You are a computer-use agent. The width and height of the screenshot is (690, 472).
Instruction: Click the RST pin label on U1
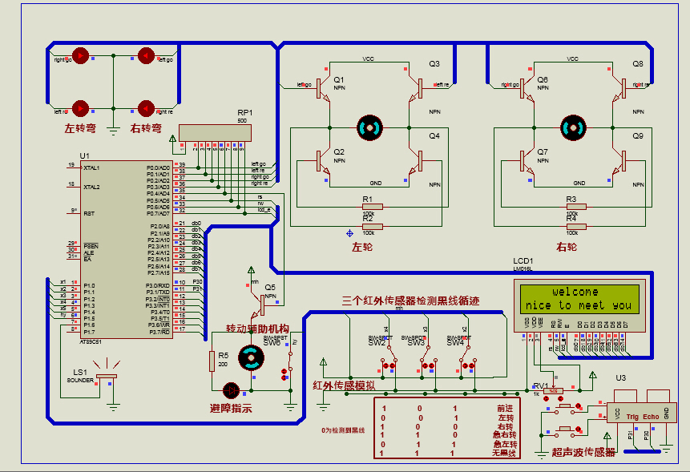89,214
